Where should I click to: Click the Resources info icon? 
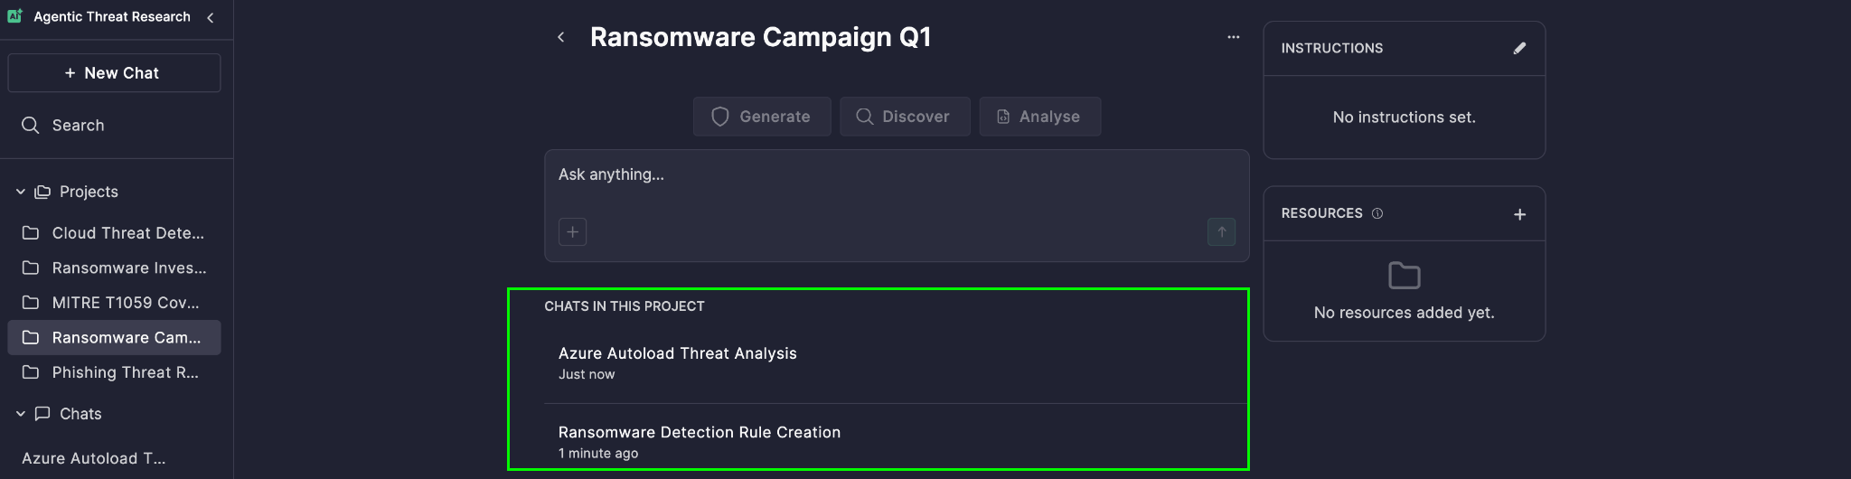1377,213
